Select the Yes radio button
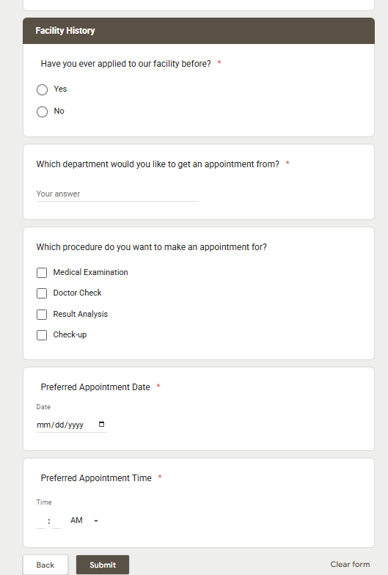 (x=43, y=89)
